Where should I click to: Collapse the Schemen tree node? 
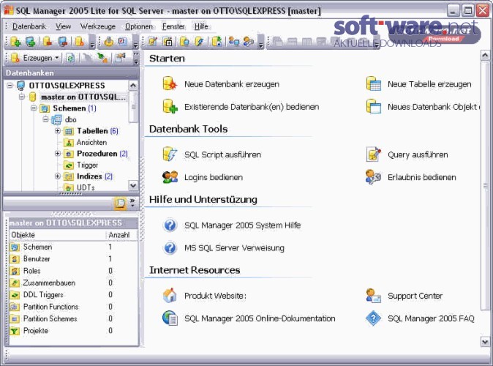34,108
